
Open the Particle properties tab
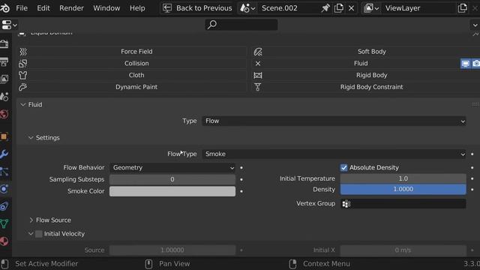point(4,172)
